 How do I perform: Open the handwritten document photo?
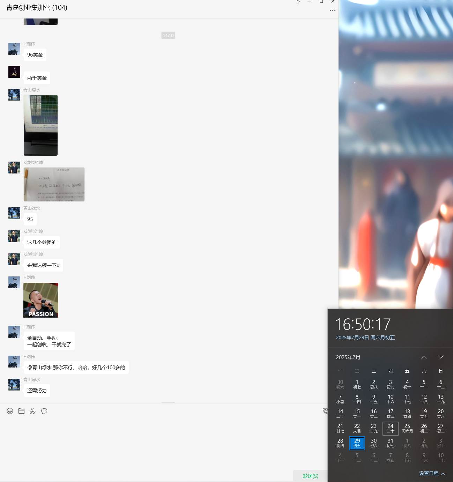(x=54, y=184)
